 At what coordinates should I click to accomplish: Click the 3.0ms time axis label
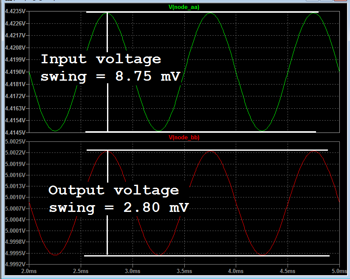(x=133, y=271)
